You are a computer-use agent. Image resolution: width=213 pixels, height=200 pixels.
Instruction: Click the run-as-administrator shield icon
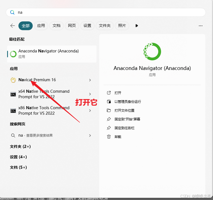coord(109,102)
